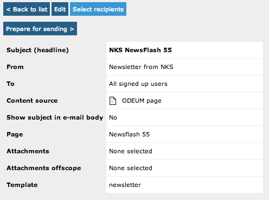Click the From label
269x200 pixels.
click(x=15, y=67)
